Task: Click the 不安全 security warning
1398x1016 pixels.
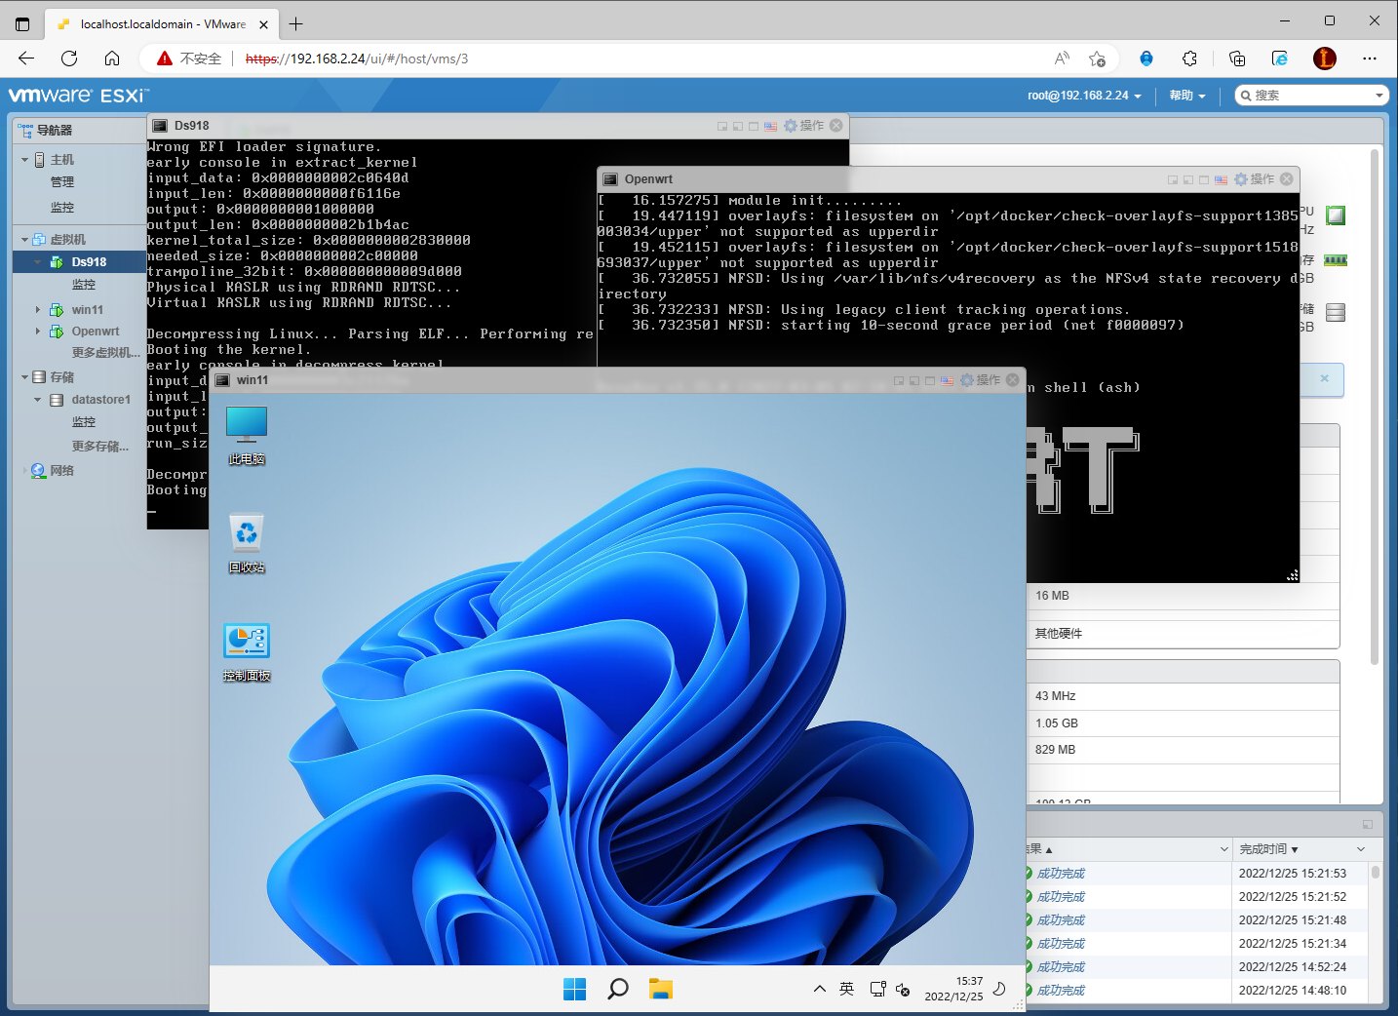Action: pos(189,59)
